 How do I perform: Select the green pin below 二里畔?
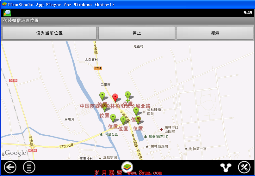click(x=102, y=96)
